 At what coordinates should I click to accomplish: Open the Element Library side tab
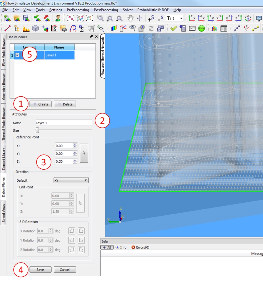click(4, 159)
